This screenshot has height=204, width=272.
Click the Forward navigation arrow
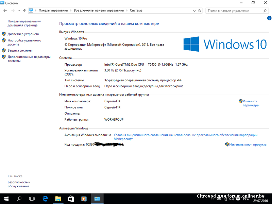coord(13,11)
